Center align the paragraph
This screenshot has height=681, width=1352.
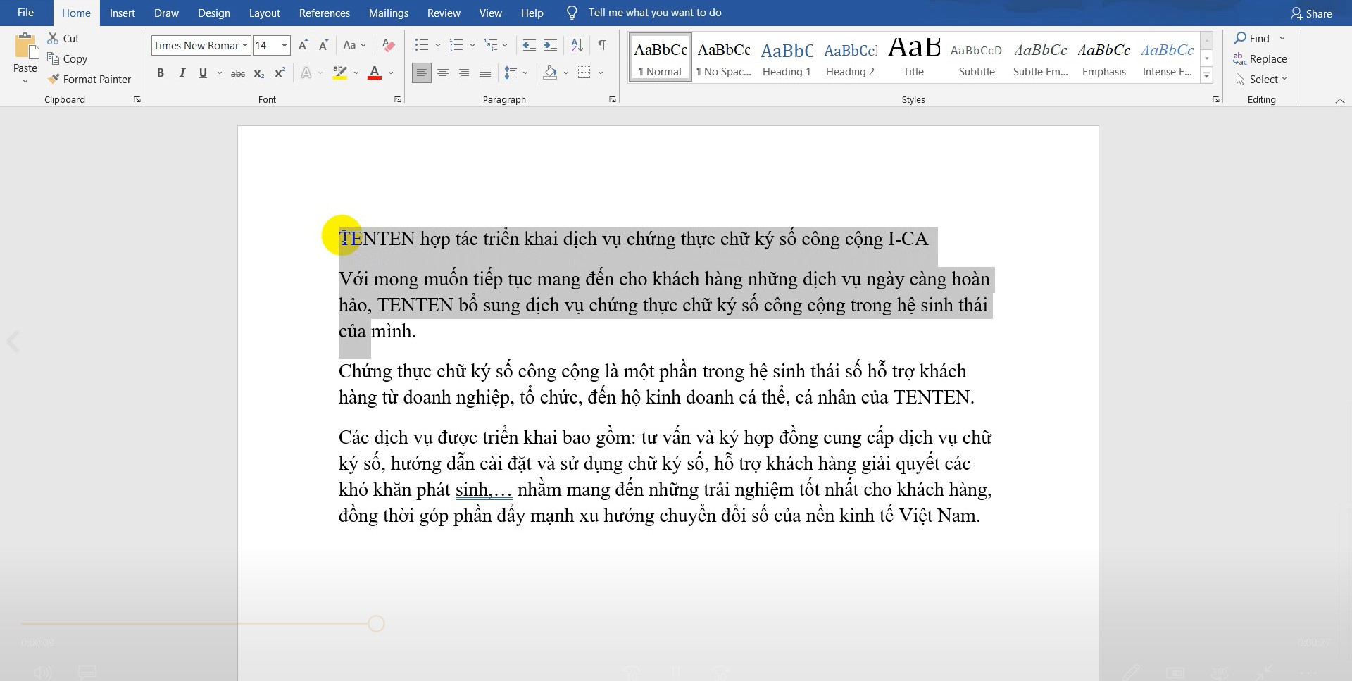click(443, 73)
